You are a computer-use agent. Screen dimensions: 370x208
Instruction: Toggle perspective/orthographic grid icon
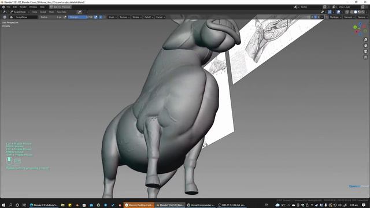(x=365, y=57)
